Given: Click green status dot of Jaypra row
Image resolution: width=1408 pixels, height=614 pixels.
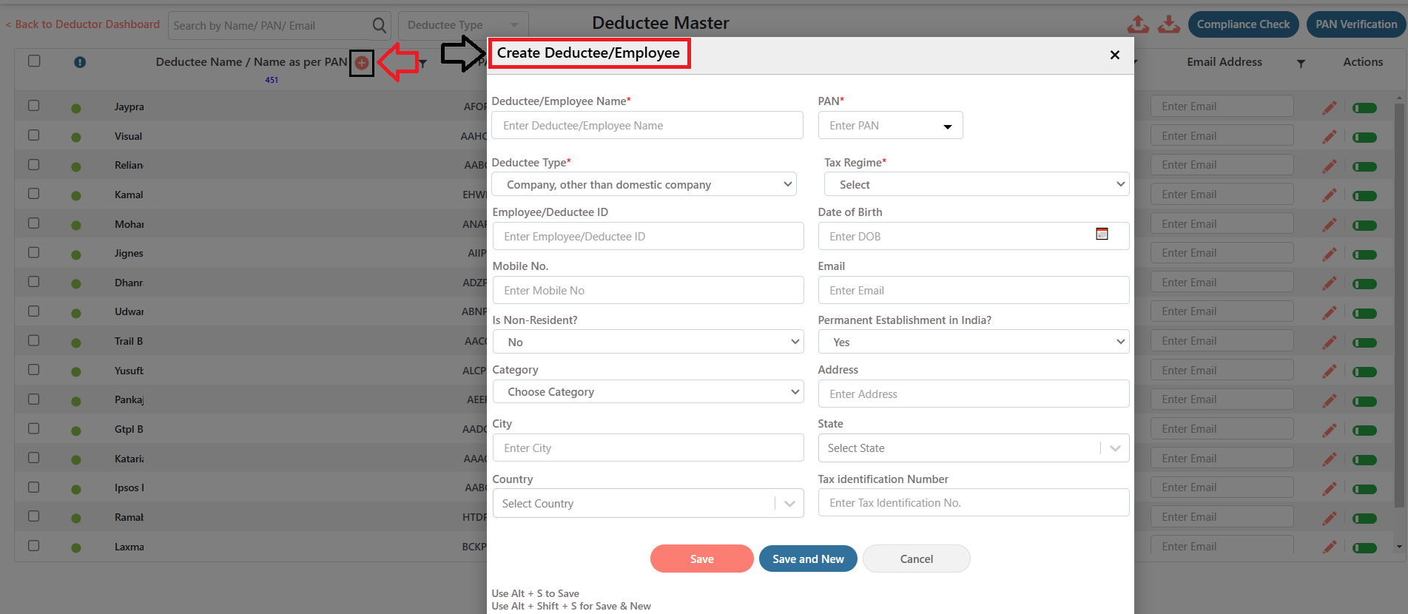Looking at the screenshot, I should 76,108.
